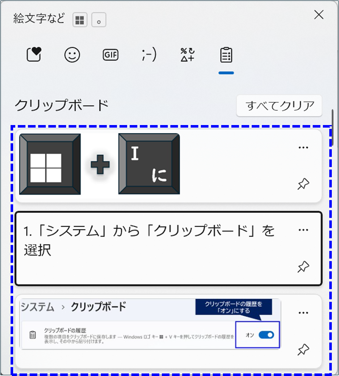Click the すべてクリア button

point(279,106)
